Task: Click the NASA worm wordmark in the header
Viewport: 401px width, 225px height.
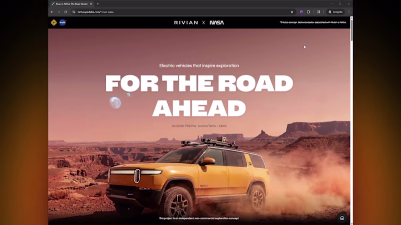Action: (217, 22)
